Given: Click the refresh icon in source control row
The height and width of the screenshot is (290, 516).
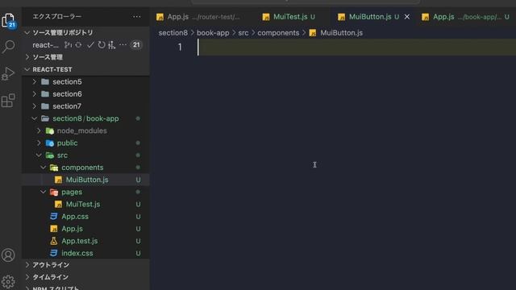Looking at the screenshot, I should coord(102,45).
